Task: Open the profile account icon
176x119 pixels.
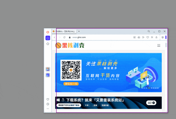Action: [x=156, y=37]
